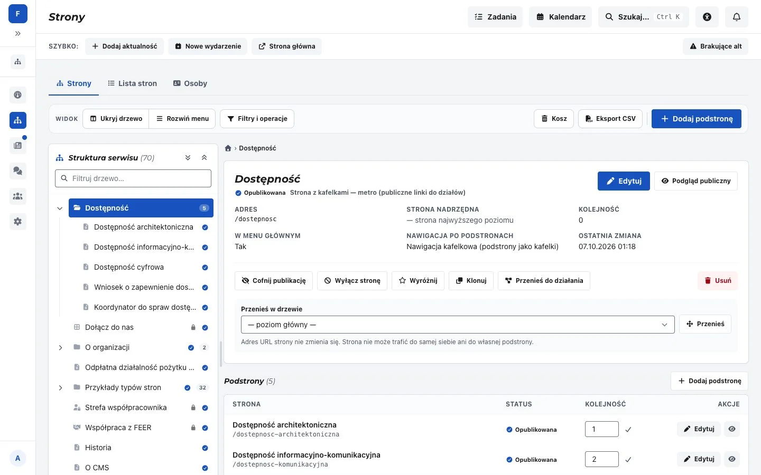Click Przenieś do działania
The image size is (761, 475).
544,281
